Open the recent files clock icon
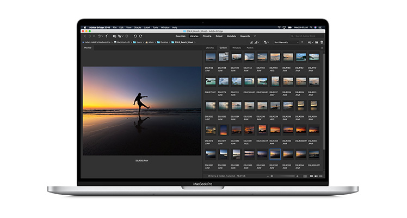 click(x=100, y=36)
